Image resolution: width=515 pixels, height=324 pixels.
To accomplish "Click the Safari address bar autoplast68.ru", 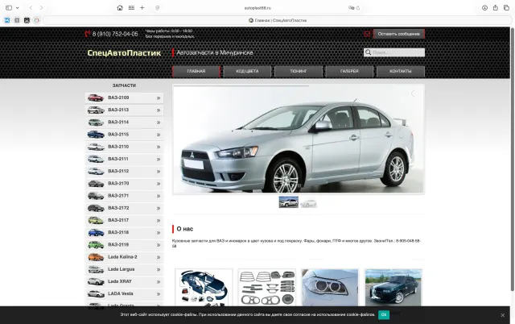I will (257, 8).
